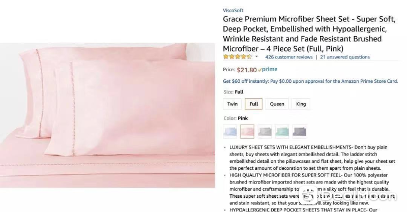407x212 pixels.
Task: Choose the mint green color swatch
Action: 282,132
